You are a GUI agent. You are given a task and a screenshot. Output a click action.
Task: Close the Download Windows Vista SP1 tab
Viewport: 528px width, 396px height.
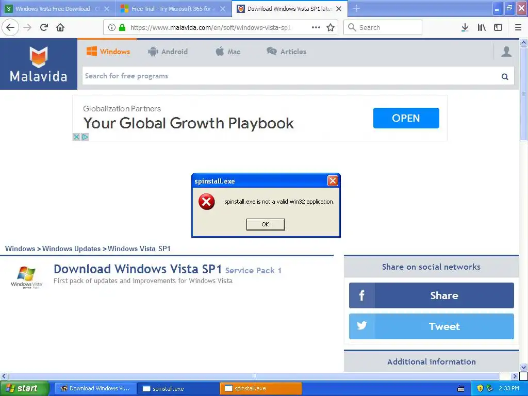coord(339,9)
